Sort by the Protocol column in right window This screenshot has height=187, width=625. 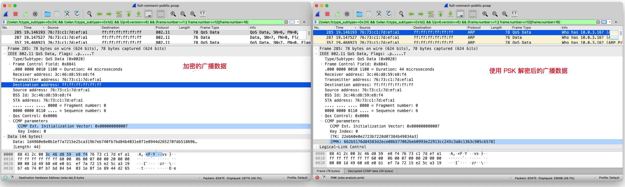474,28
